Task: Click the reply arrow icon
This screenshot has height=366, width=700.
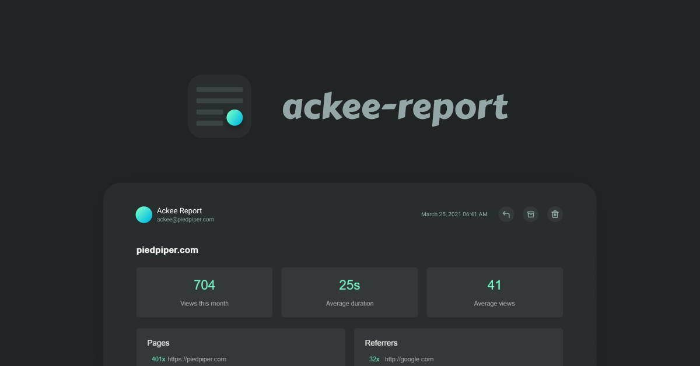Action: (x=506, y=214)
